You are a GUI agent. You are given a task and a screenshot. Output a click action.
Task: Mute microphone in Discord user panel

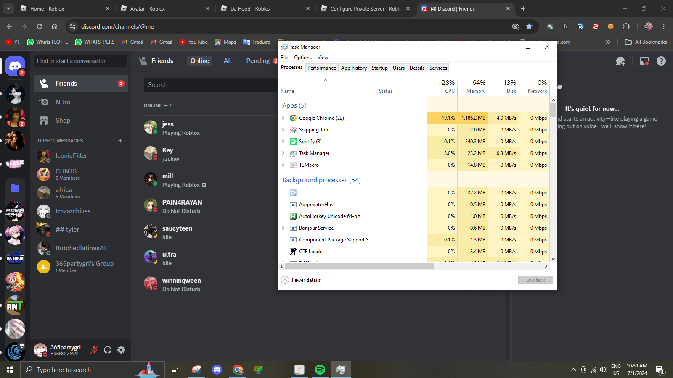tap(94, 350)
